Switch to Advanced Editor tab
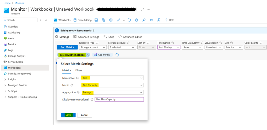Image resolution: width=267 pixels, height=130 pixels. (130, 37)
